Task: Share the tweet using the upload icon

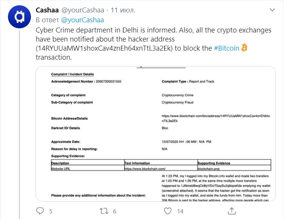Action: tap(231, 211)
